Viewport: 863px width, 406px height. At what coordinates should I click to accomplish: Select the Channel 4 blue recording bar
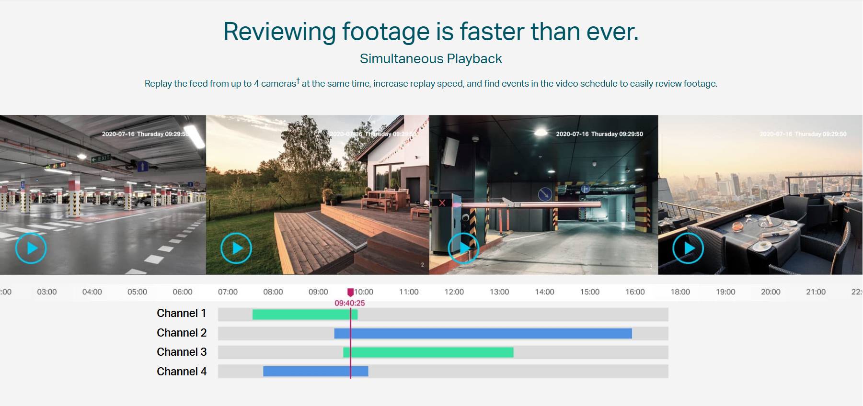tap(311, 371)
